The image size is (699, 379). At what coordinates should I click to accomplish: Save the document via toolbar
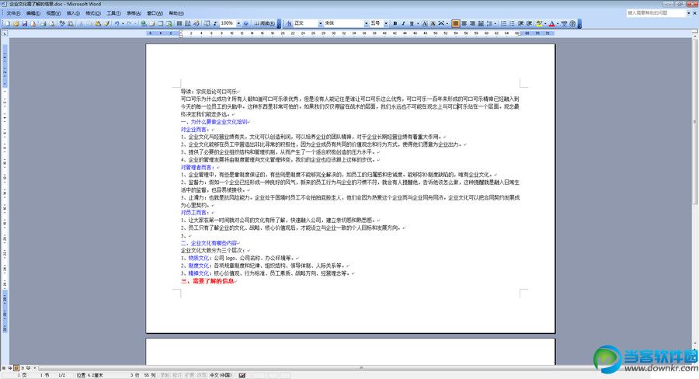coord(25,23)
